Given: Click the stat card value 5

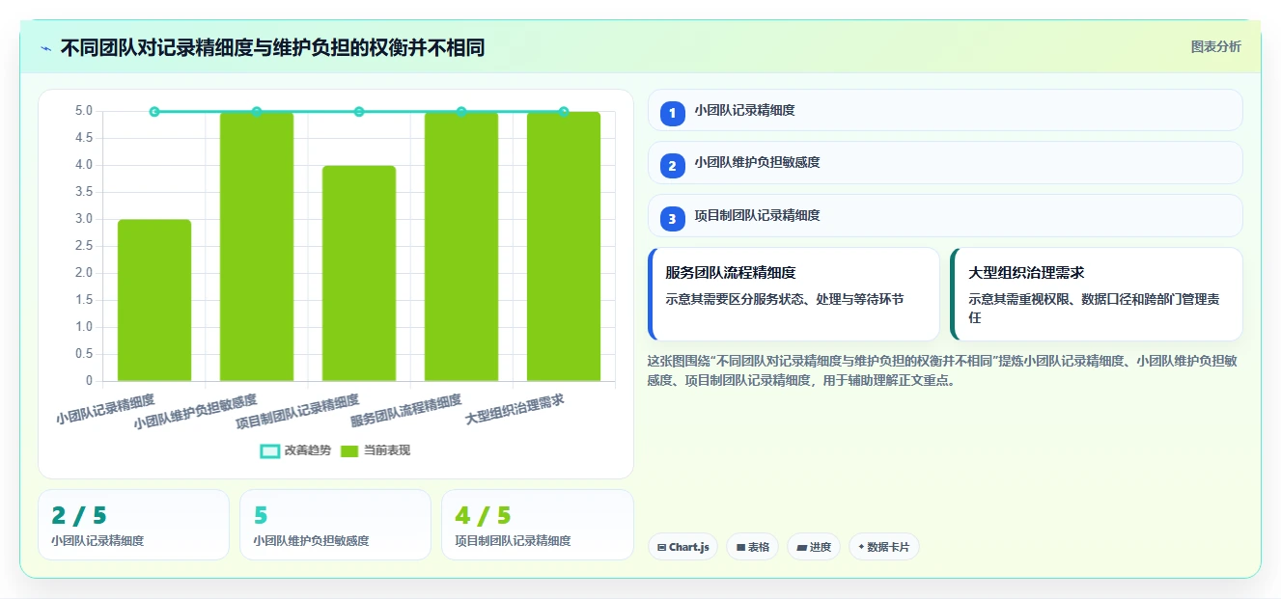Looking at the screenshot, I should tap(261, 516).
